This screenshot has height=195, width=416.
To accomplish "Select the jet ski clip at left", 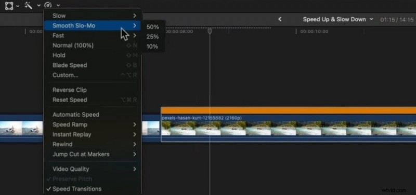I will click(21, 128).
